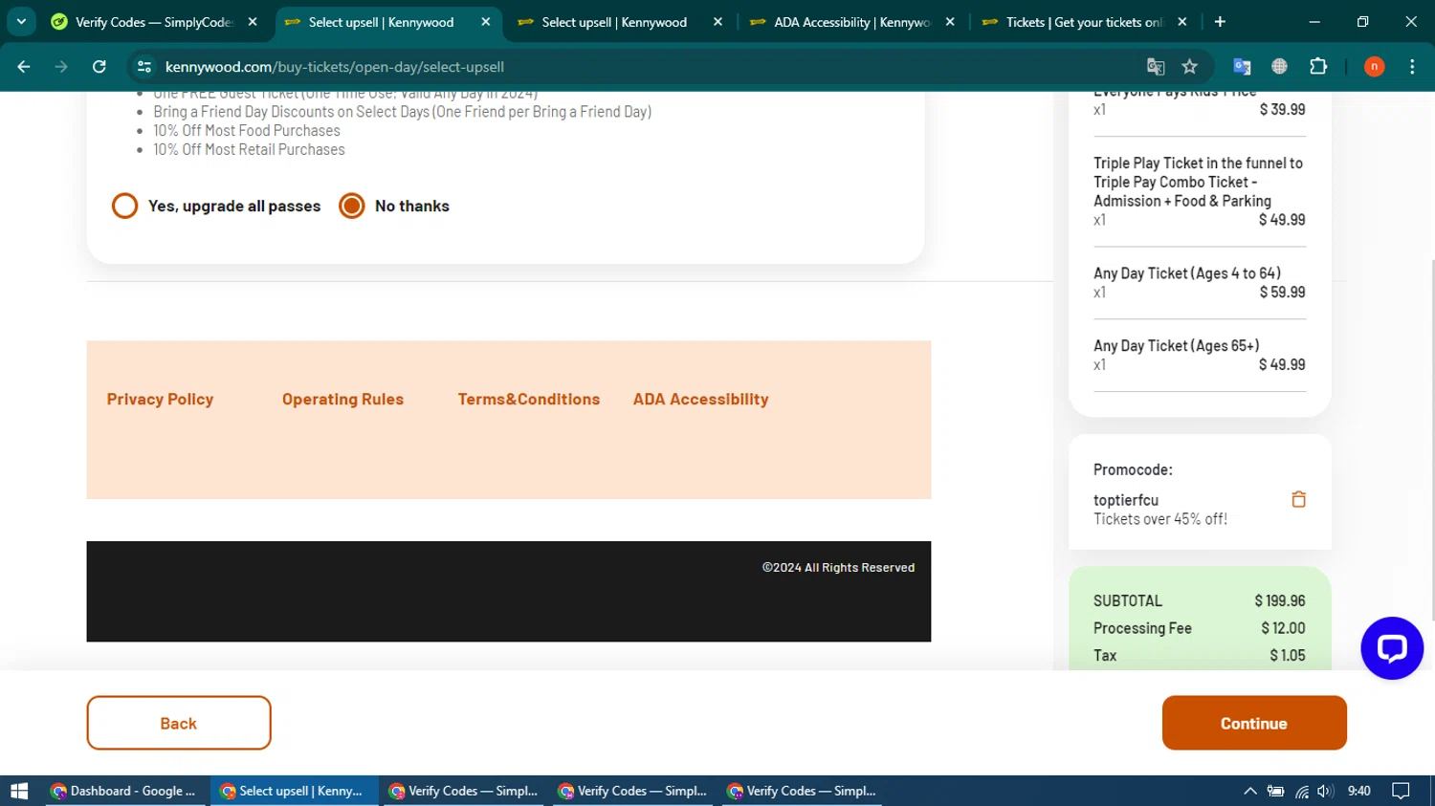
Task: Click the '10% Off Most Retail Purchases' bullet
Action: [x=249, y=149]
